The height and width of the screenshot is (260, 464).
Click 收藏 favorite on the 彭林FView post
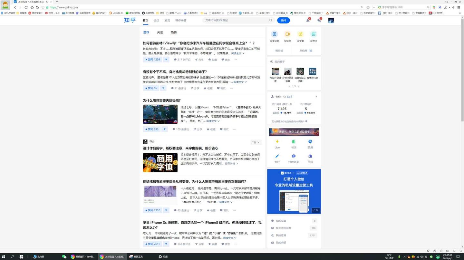[212, 60]
